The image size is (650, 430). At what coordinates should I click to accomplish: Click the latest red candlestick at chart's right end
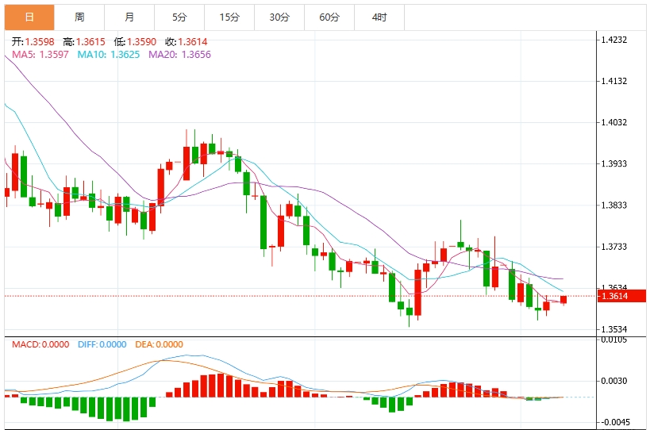563,300
